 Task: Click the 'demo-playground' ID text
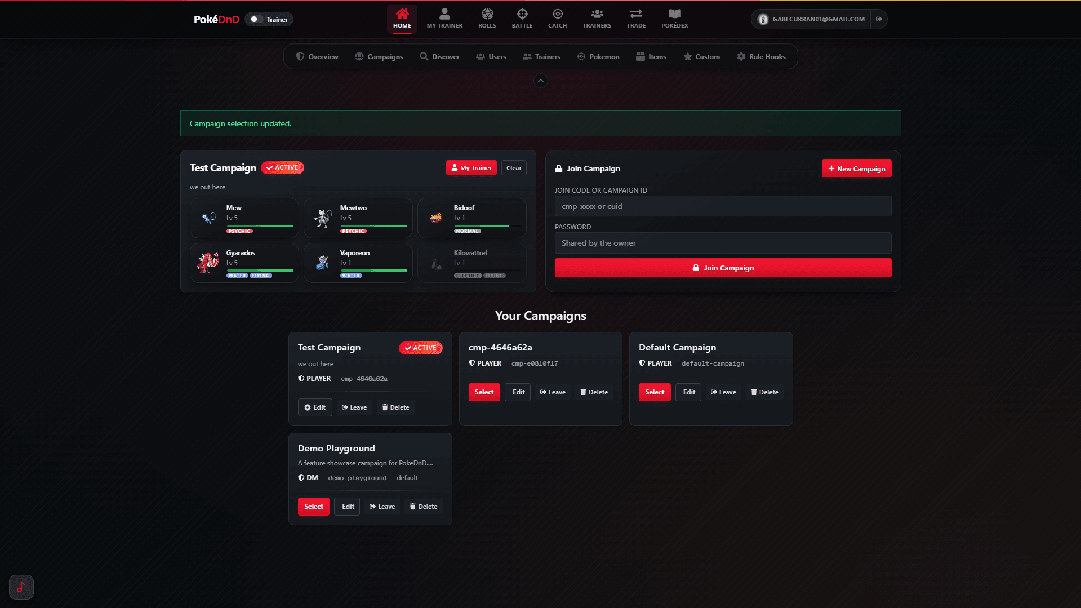357,478
